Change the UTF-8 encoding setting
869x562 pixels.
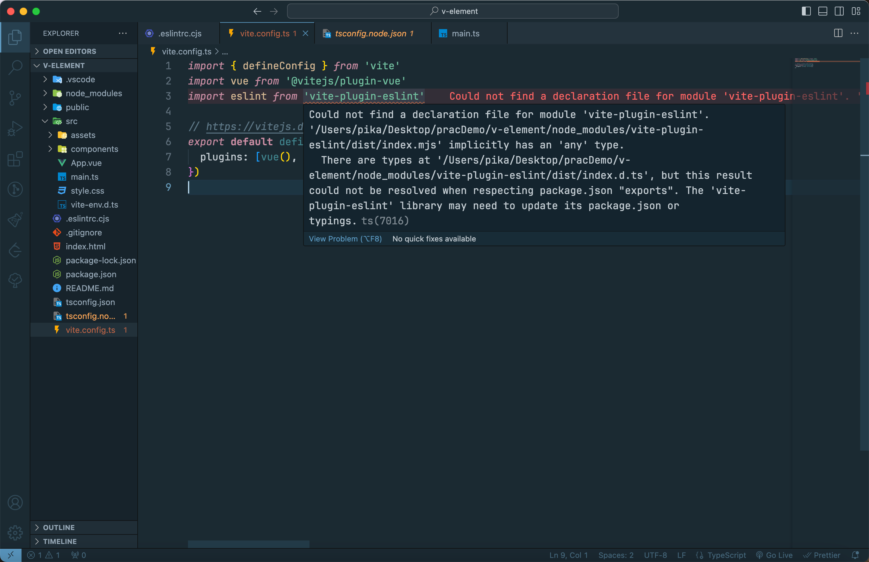click(x=655, y=555)
